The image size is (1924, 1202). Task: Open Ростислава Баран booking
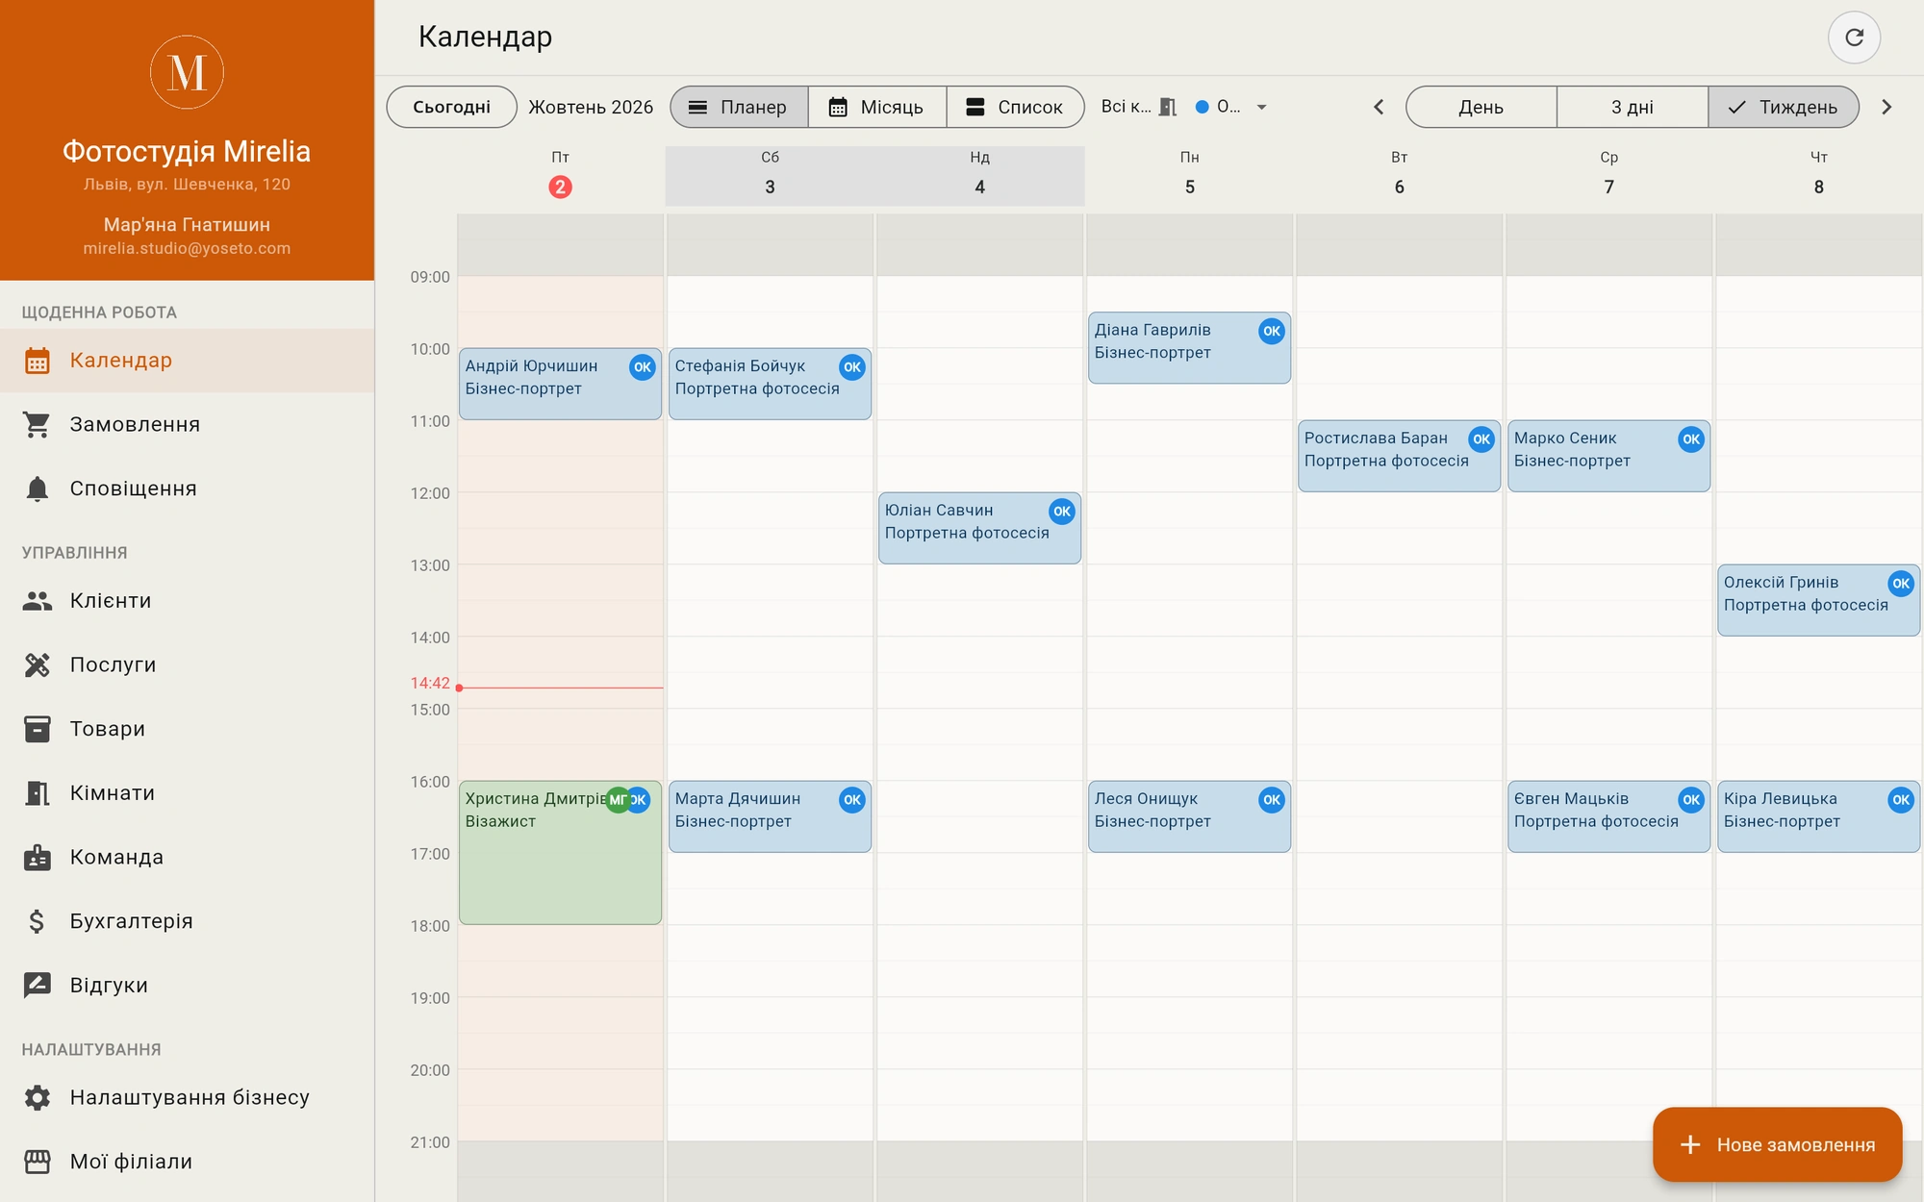tap(1399, 456)
